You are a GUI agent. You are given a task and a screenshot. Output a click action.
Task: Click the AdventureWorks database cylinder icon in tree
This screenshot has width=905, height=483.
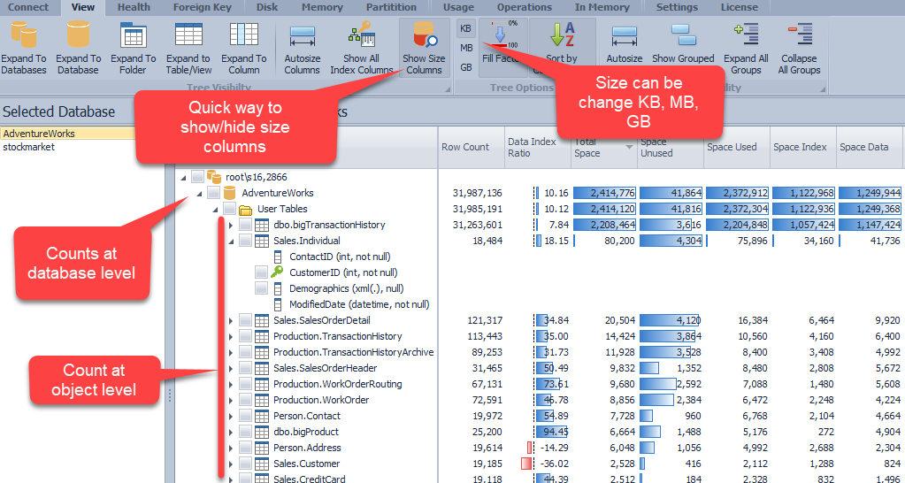click(x=230, y=193)
